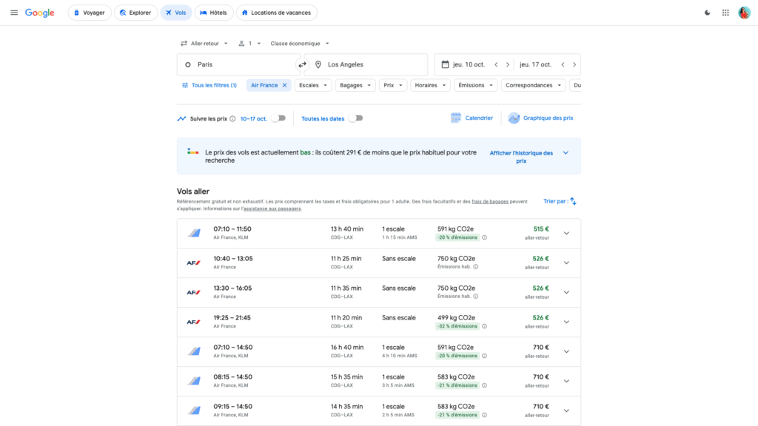Open the Classe économique dropdown
The image size is (758, 426).
300,44
